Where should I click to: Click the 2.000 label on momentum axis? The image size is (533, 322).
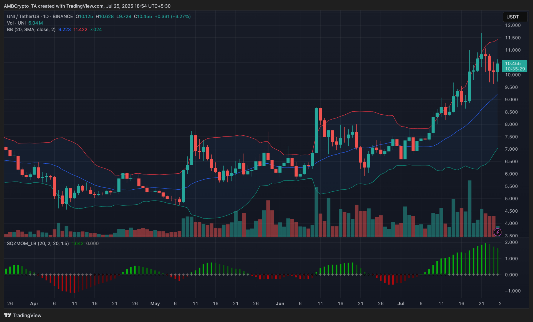[511, 242]
